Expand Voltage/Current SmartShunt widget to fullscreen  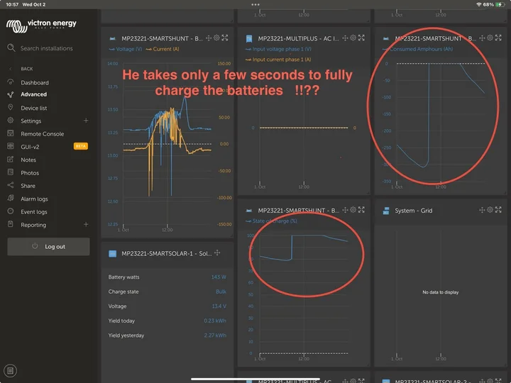(225, 38)
